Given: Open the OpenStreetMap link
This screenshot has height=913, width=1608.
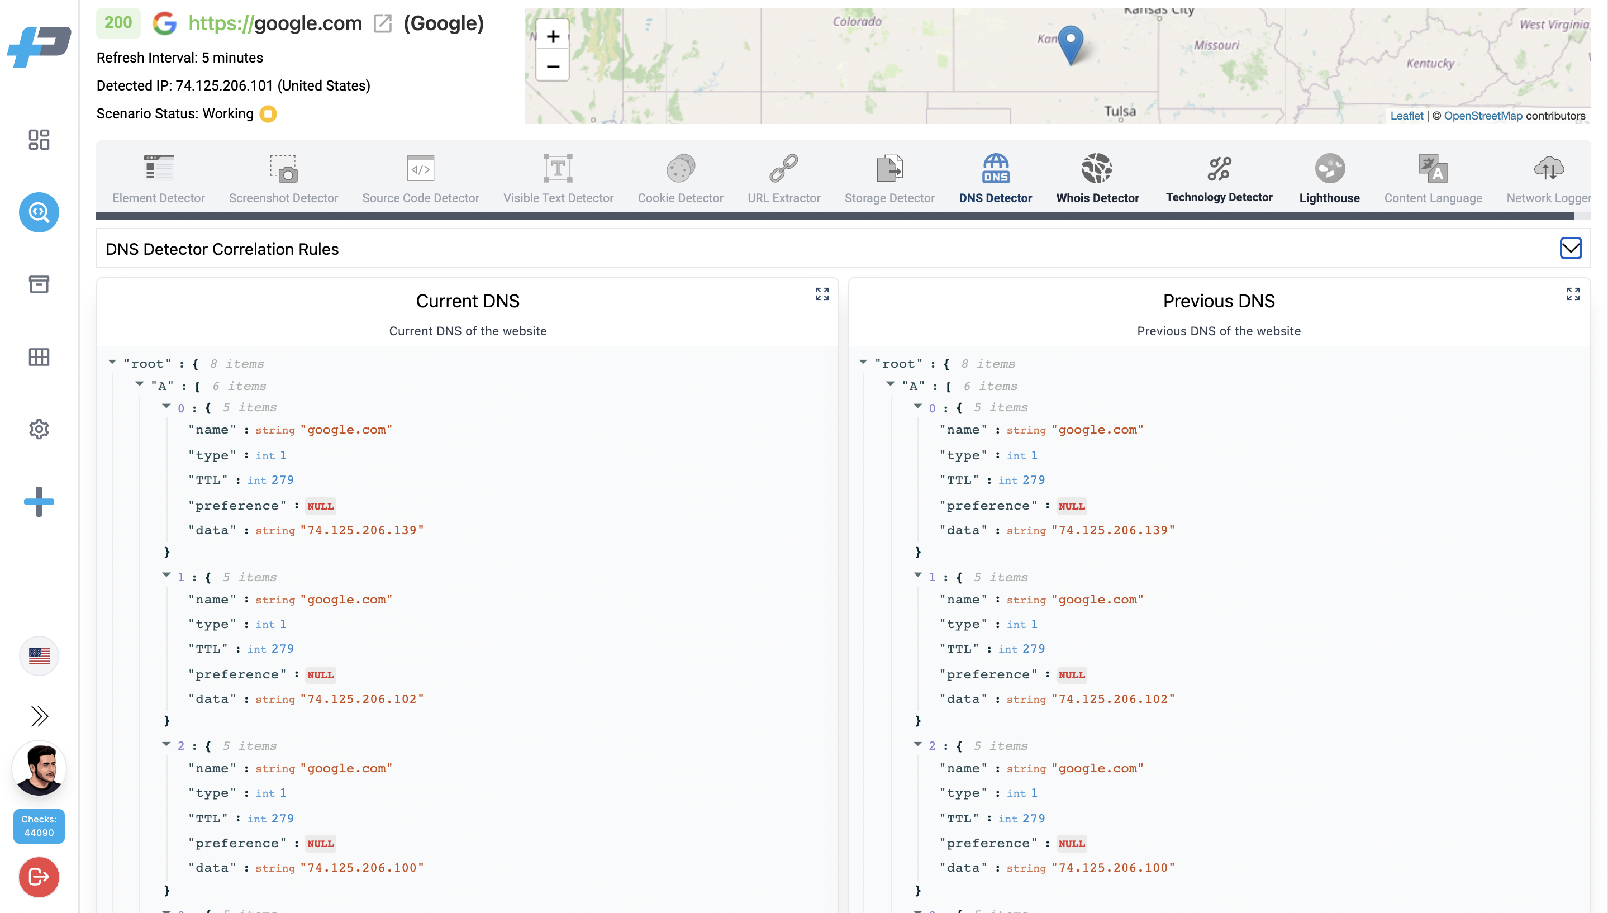Looking at the screenshot, I should 1483,115.
